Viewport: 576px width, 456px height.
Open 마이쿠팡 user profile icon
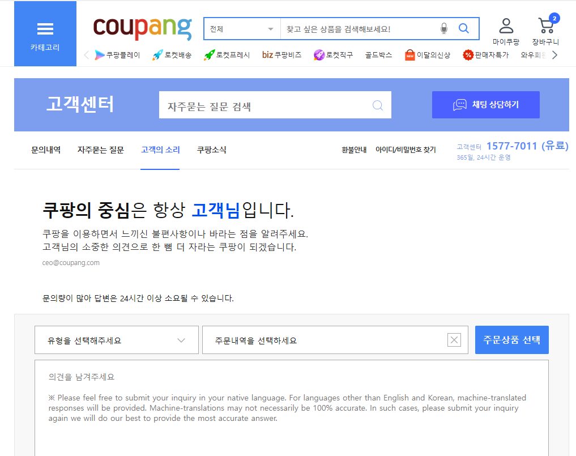(506, 32)
